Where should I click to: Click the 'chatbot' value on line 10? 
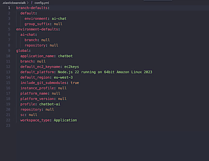click(65, 56)
